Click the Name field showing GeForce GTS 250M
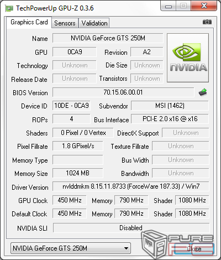The width and height of the screenshot is (221, 260). click(108, 38)
